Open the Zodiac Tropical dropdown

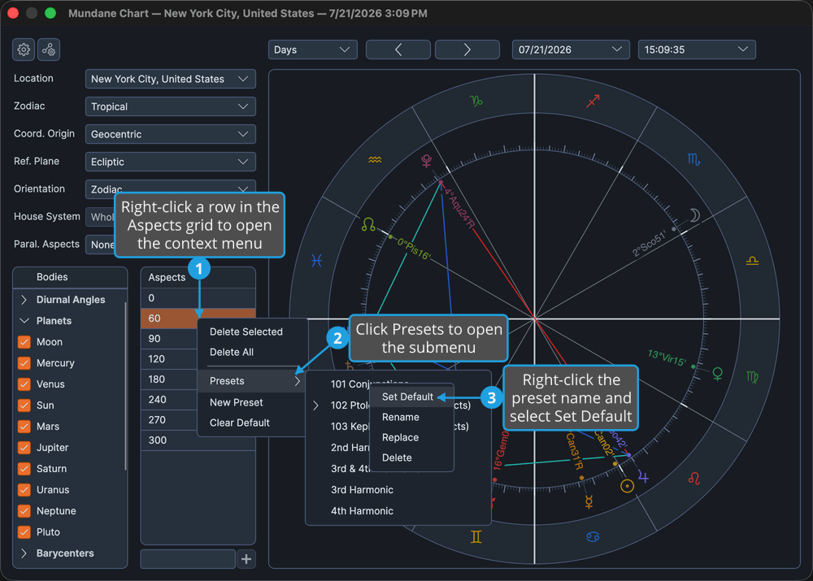coord(170,106)
